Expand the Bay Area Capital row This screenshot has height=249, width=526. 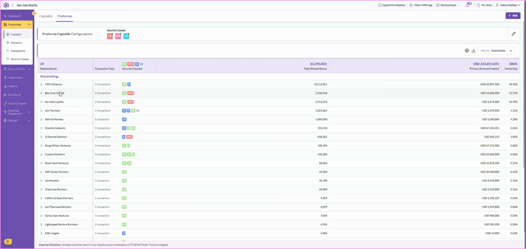point(41,93)
